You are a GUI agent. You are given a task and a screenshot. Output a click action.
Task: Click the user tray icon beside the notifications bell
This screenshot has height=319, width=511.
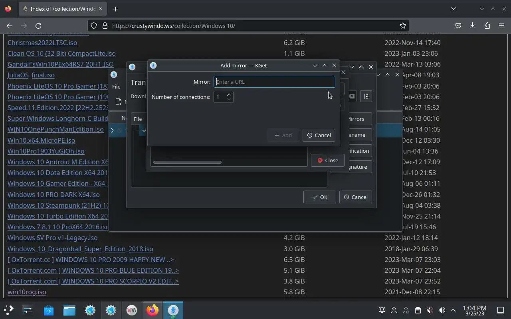394,310
